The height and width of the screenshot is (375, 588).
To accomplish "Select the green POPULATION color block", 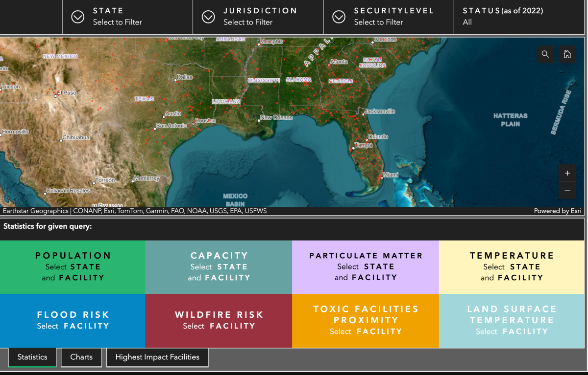I will click(x=73, y=267).
